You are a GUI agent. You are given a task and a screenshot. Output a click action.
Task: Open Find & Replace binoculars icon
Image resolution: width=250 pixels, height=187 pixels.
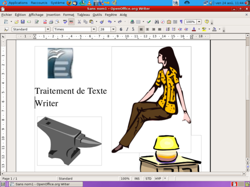click(156, 22)
